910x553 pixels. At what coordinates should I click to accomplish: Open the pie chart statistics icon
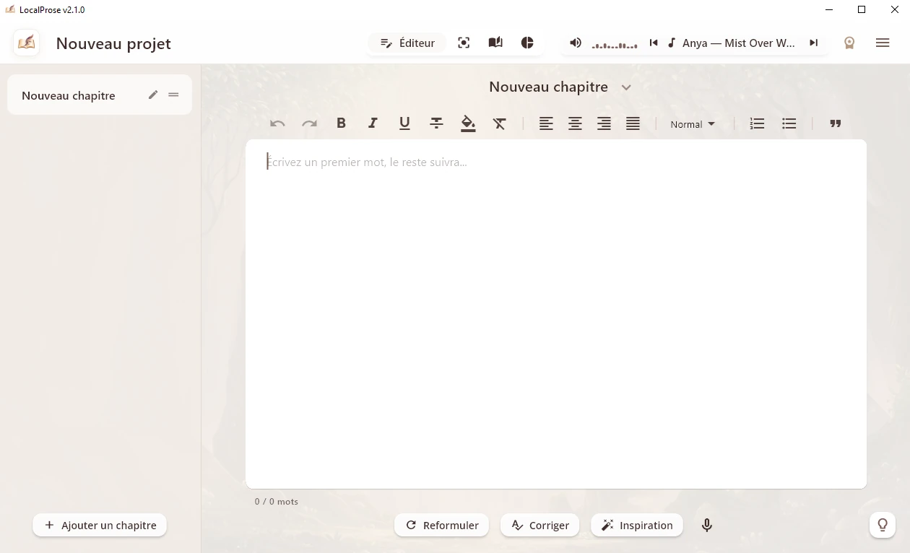click(x=527, y=43)
